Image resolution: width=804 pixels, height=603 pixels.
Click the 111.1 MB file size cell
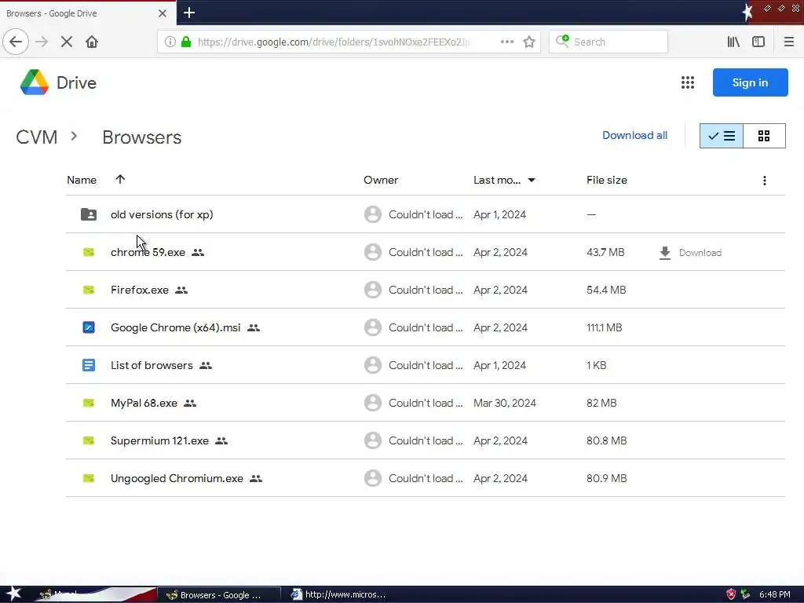[x=604, y=327]
